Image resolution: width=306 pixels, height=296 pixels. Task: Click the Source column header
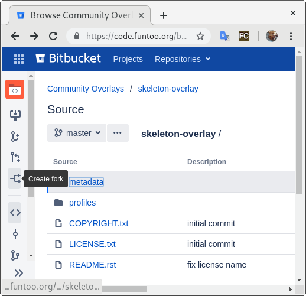click(65, 162)
